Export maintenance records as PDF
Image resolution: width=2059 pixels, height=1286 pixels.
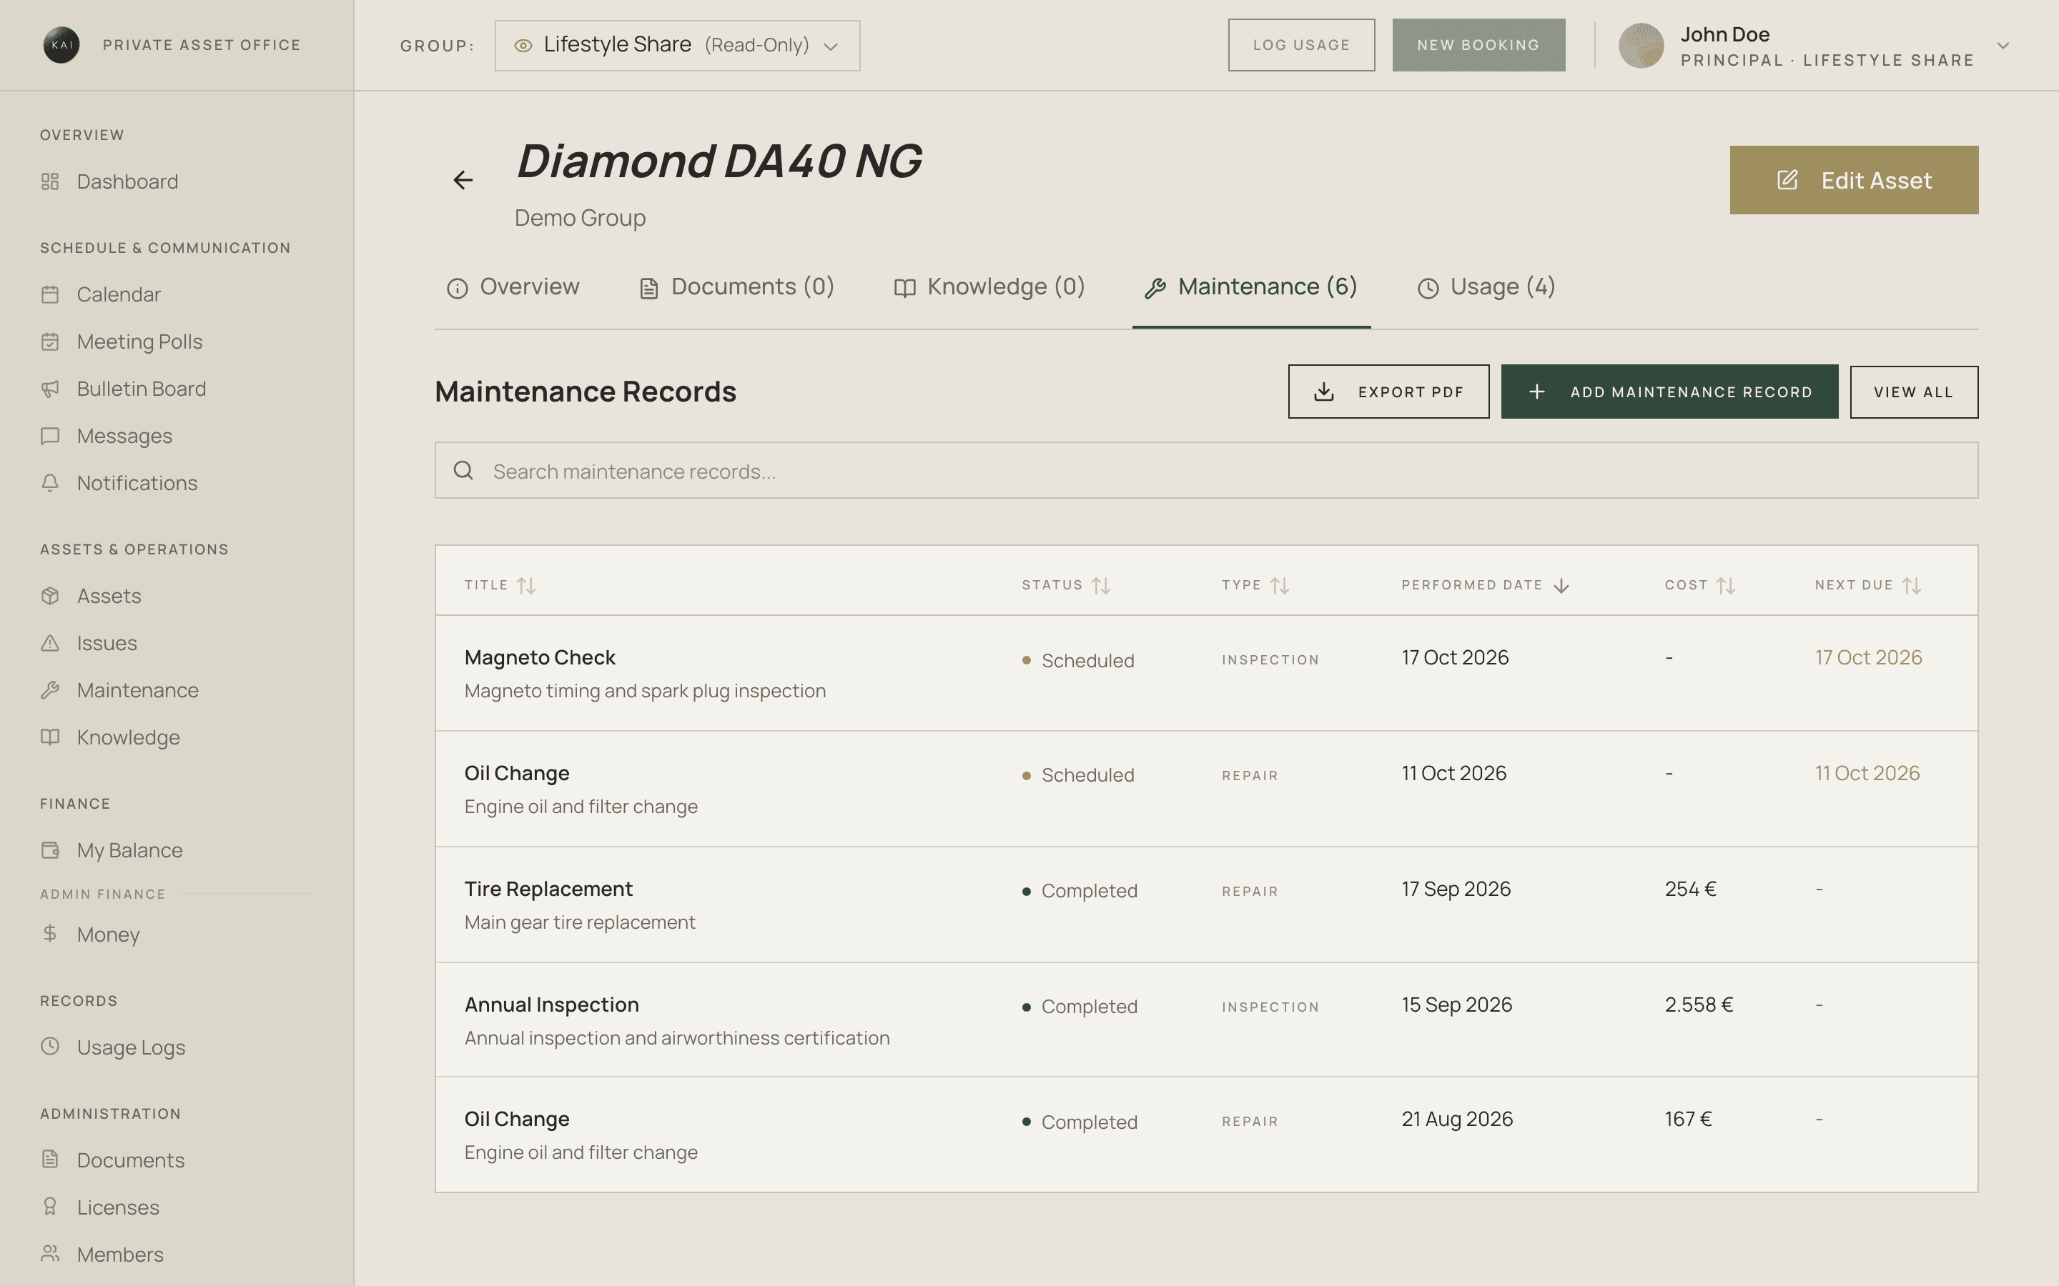1388,392
